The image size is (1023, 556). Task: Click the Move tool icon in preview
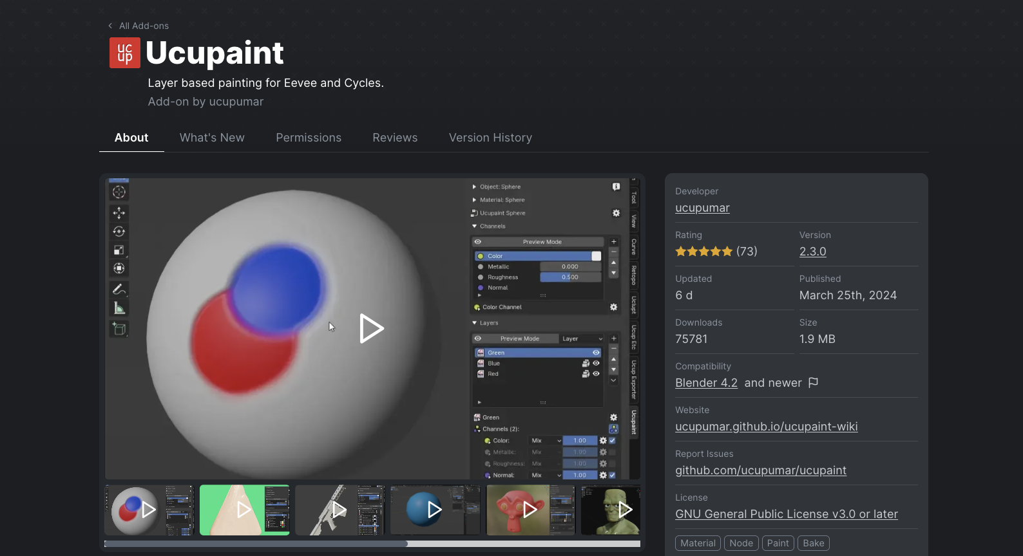119,213
